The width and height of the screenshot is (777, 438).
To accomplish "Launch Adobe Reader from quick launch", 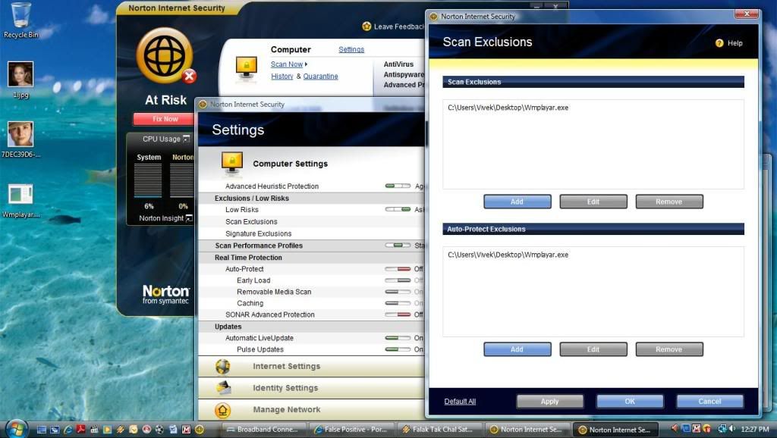I will click(x=80, y=430).
